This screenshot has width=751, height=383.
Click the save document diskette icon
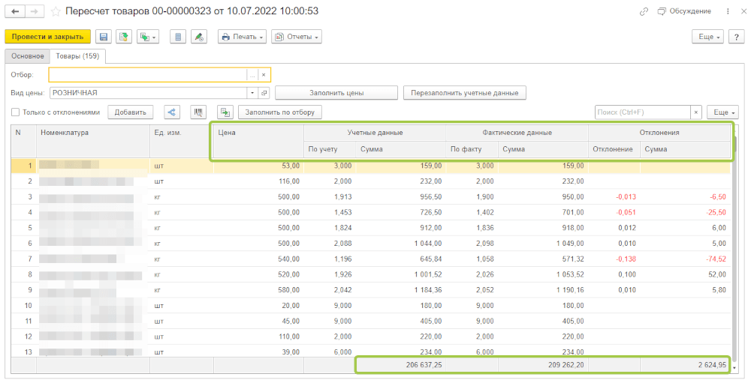[x=104, y=37]
